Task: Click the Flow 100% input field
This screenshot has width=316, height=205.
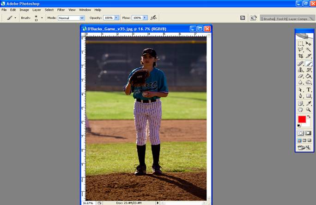Action: click(x=137, y=18)
